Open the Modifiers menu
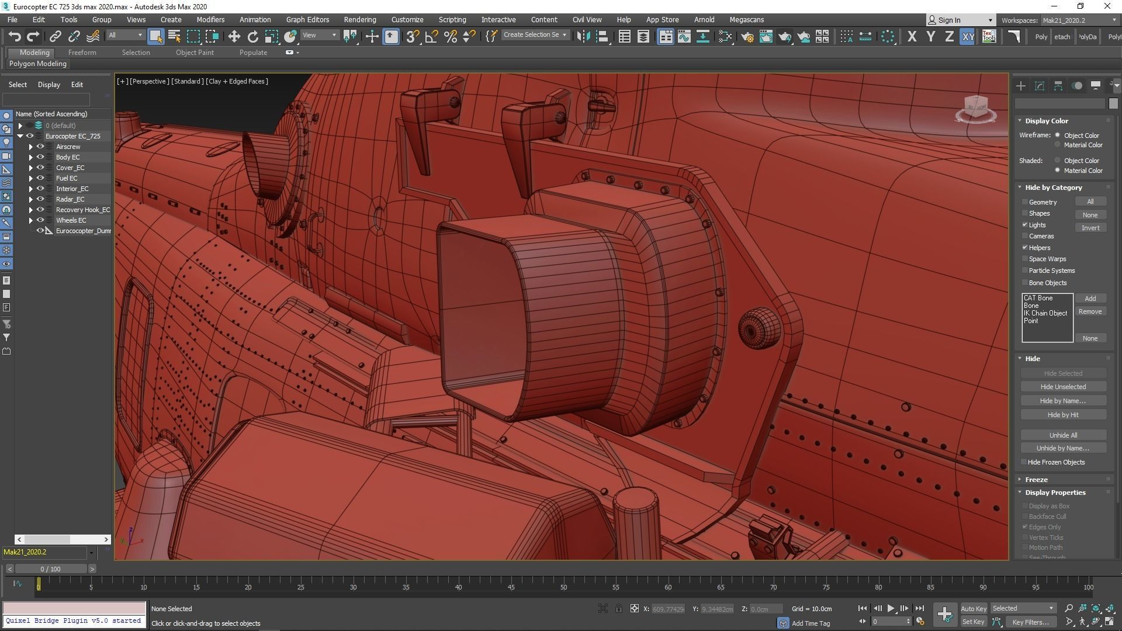The width and height of the screenshot is (1122, 631). (x=210, y=19)
